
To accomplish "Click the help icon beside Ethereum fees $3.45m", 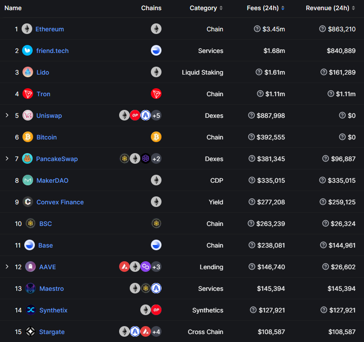I will tap(257, 29).
